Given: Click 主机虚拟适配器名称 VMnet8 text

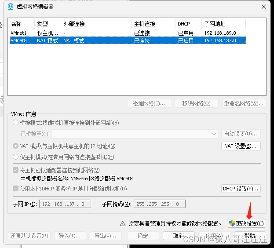Looking at the screenshot, I should pyautogui.click(x=77, y=179).
